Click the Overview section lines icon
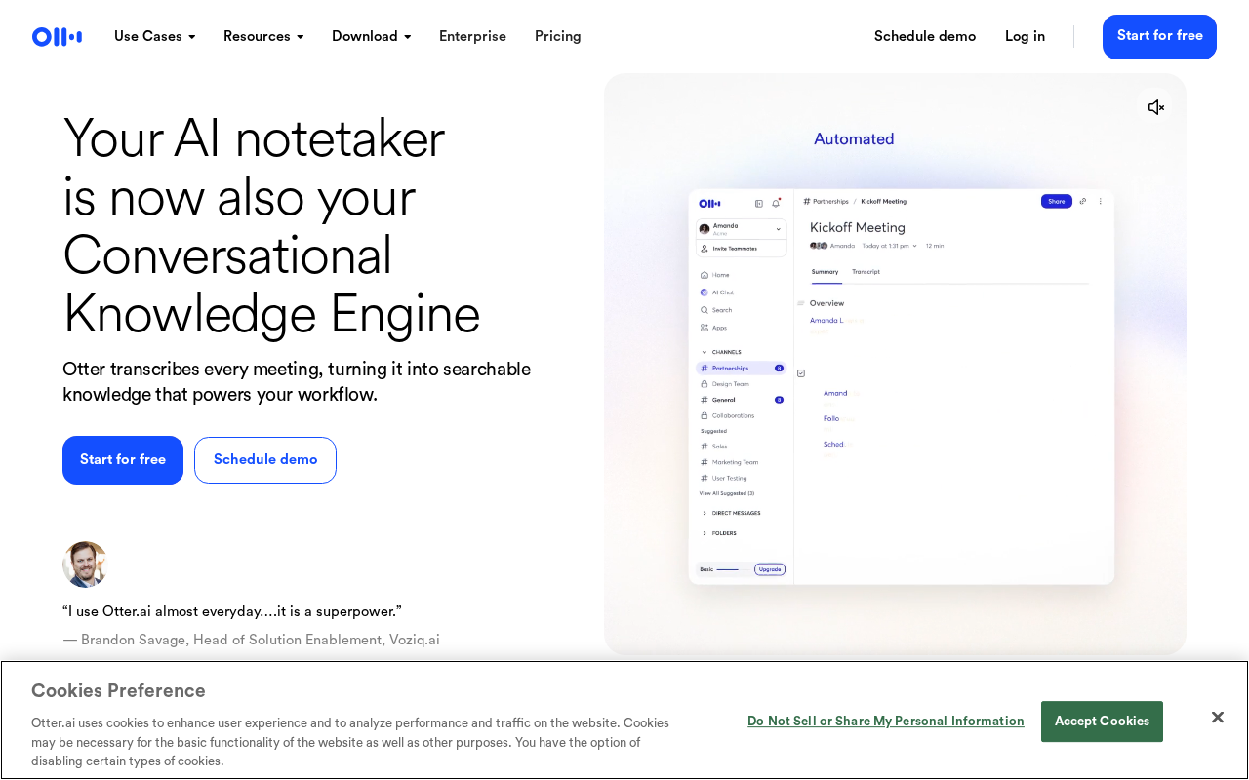 pyautogui.click(x=801, y=303)
